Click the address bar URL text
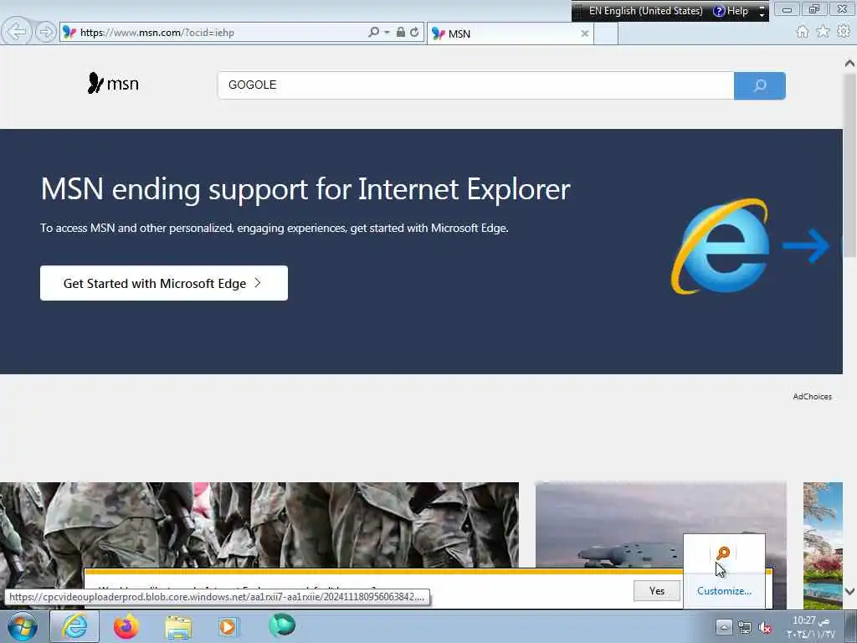 tap(157, 33)
